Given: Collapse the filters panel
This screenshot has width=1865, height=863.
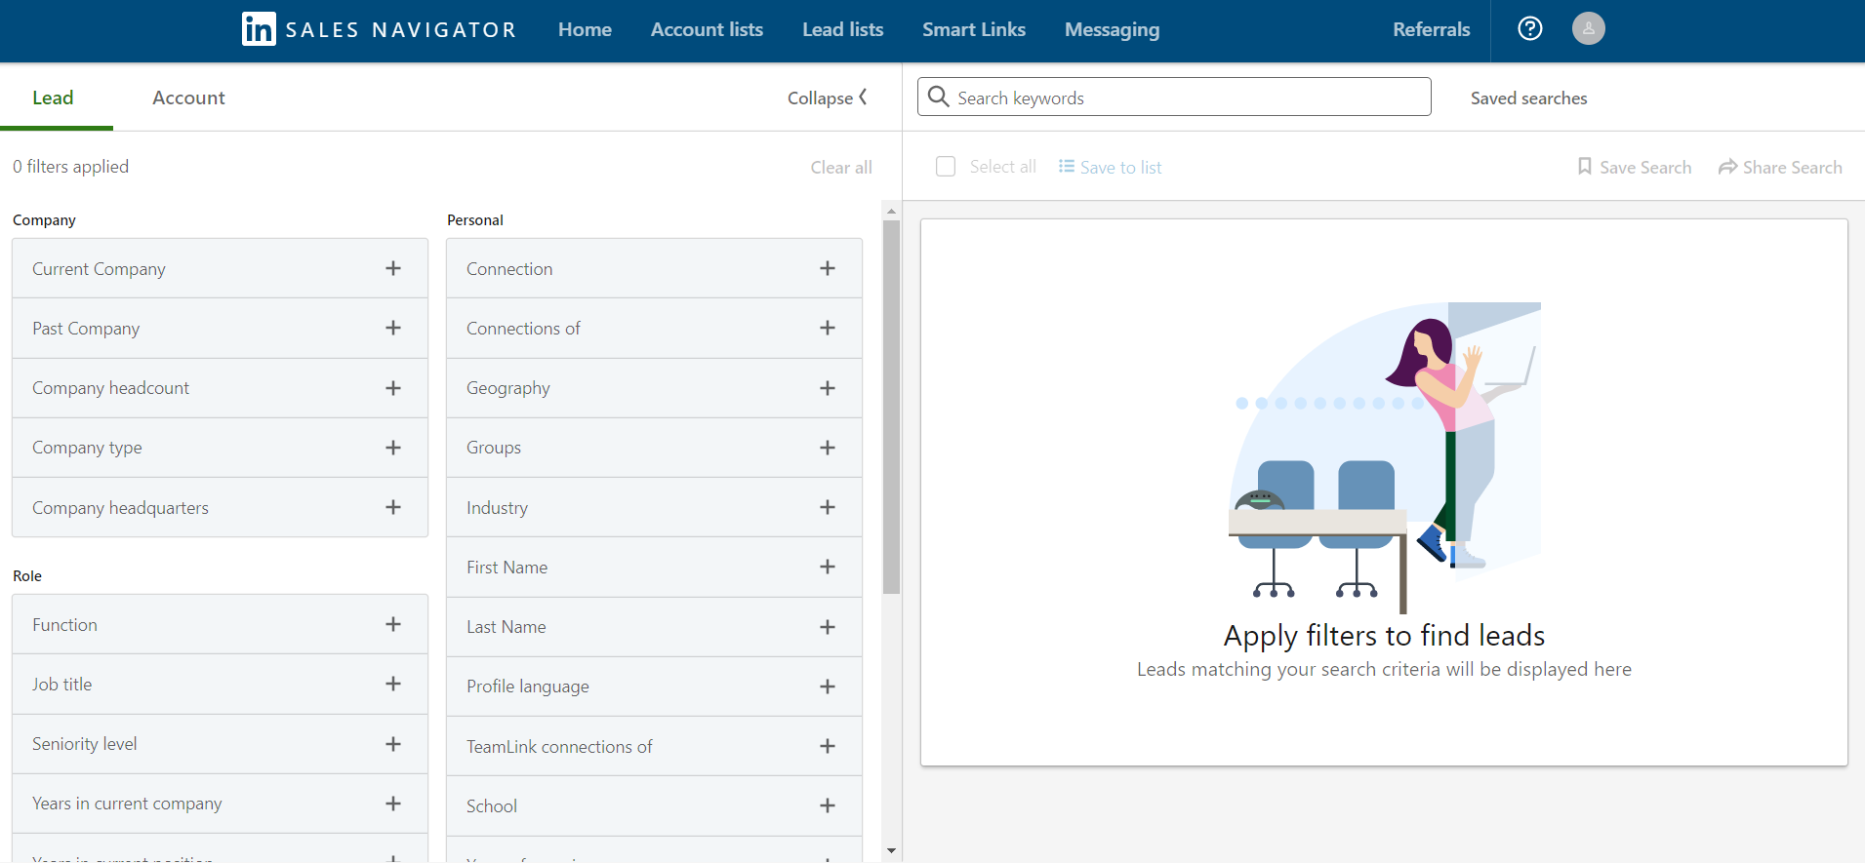Looking at the screenshot, I should click(828, 98).
